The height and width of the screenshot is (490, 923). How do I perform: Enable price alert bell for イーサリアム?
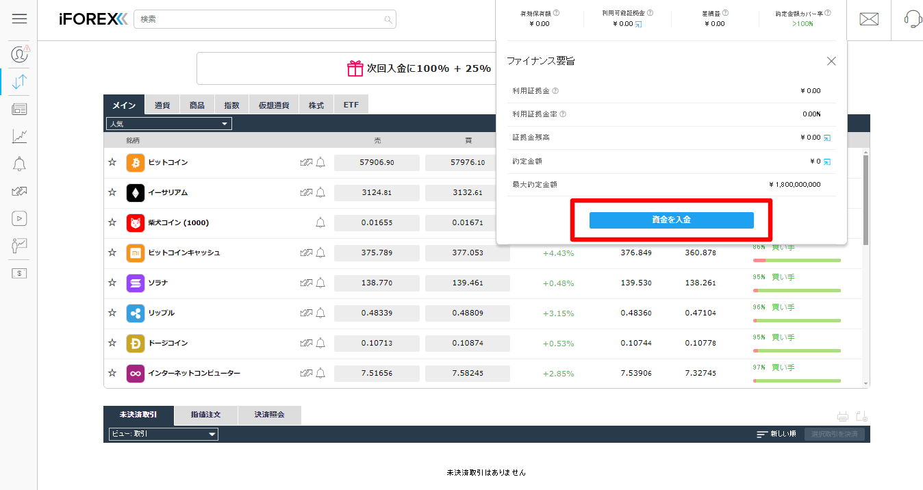click(319, 192)
